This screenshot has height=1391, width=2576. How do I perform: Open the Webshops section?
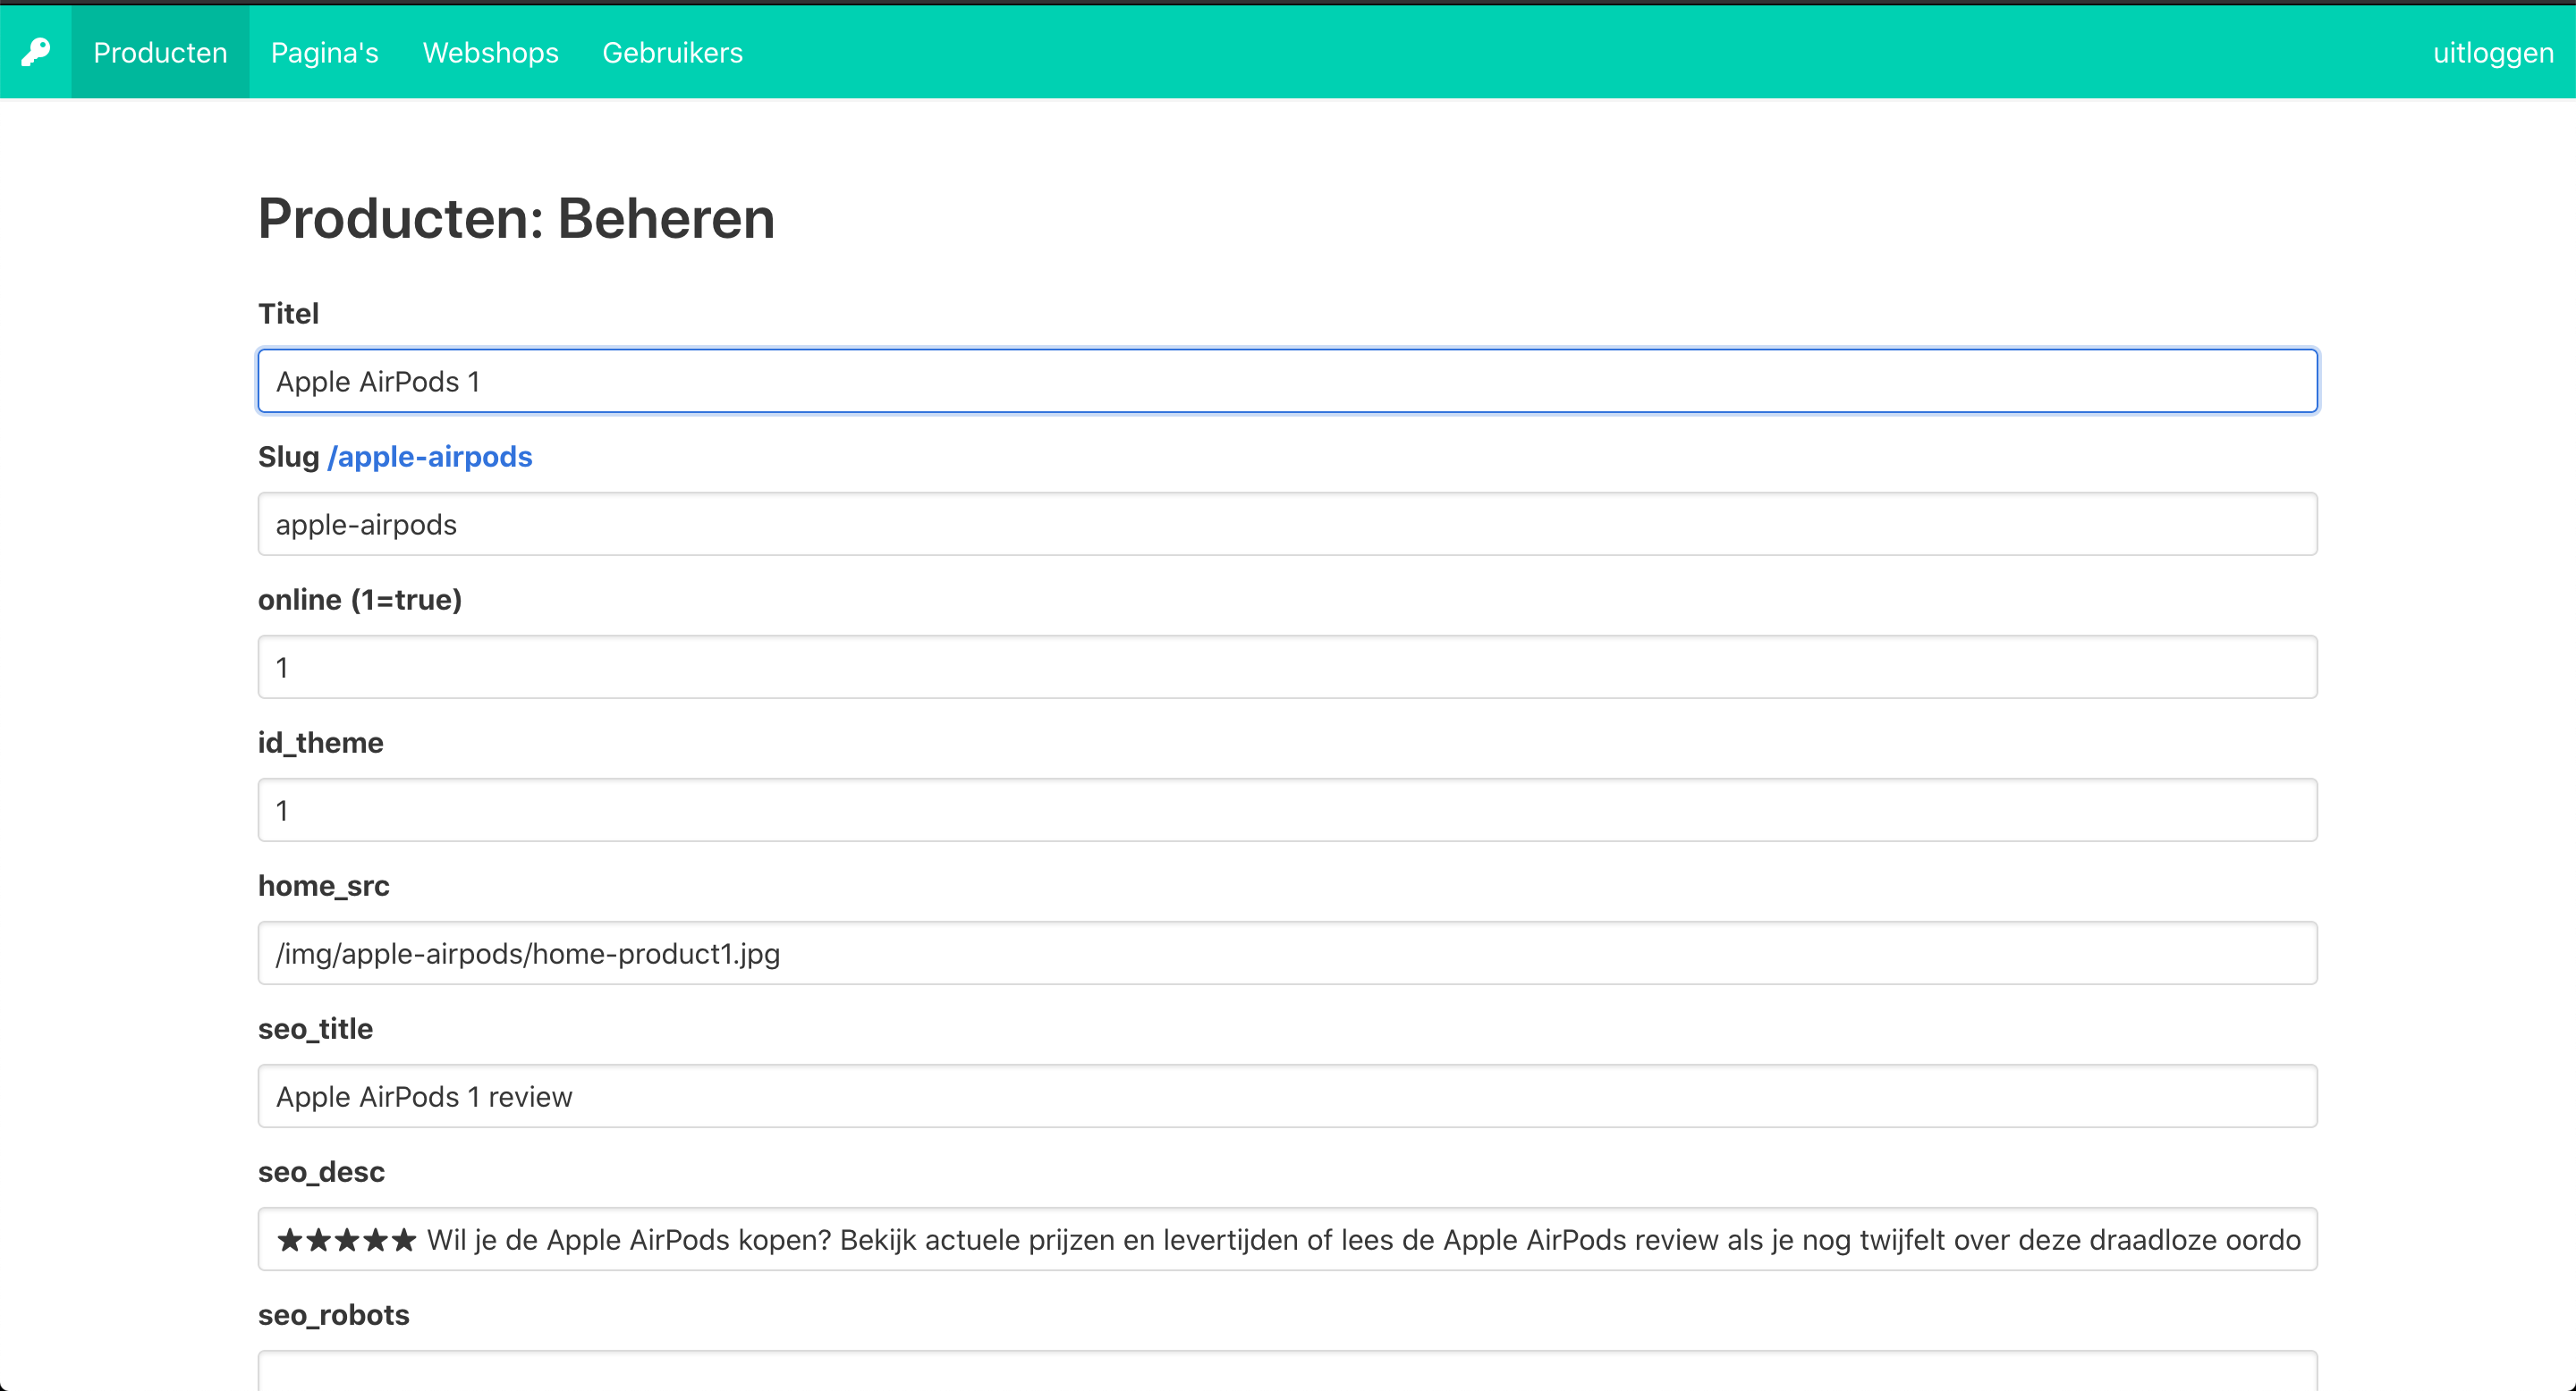click(490, 52)
